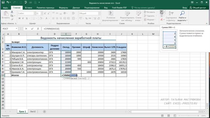210x118 pixels.
Task: Open Стили ячеек gallery
Action: (x=138, y=16)
